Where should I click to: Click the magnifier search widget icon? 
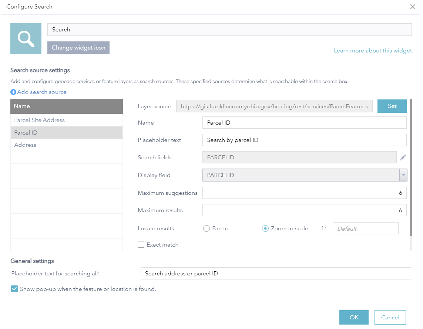coord(26,39)
